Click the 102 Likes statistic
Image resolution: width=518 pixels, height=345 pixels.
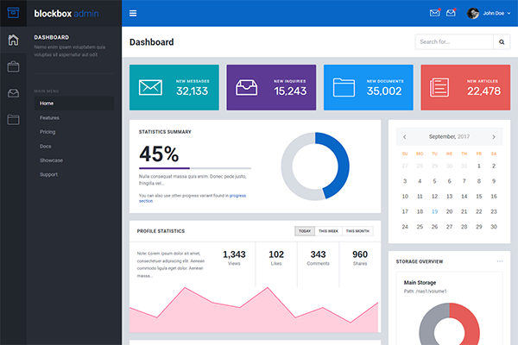276,258
